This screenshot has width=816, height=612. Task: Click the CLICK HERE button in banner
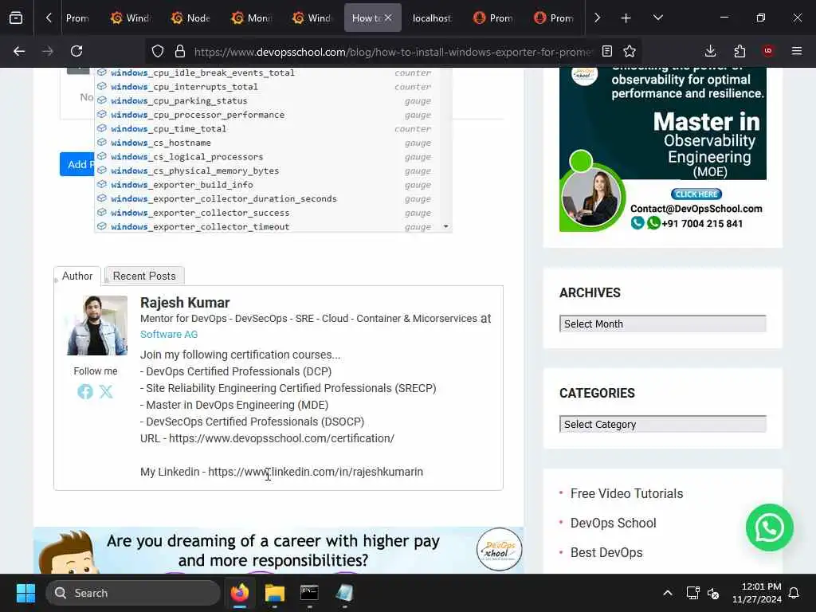(x=696, y=194)
